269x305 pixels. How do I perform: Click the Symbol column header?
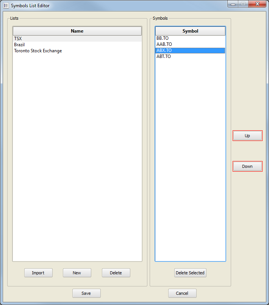point(190,31)
